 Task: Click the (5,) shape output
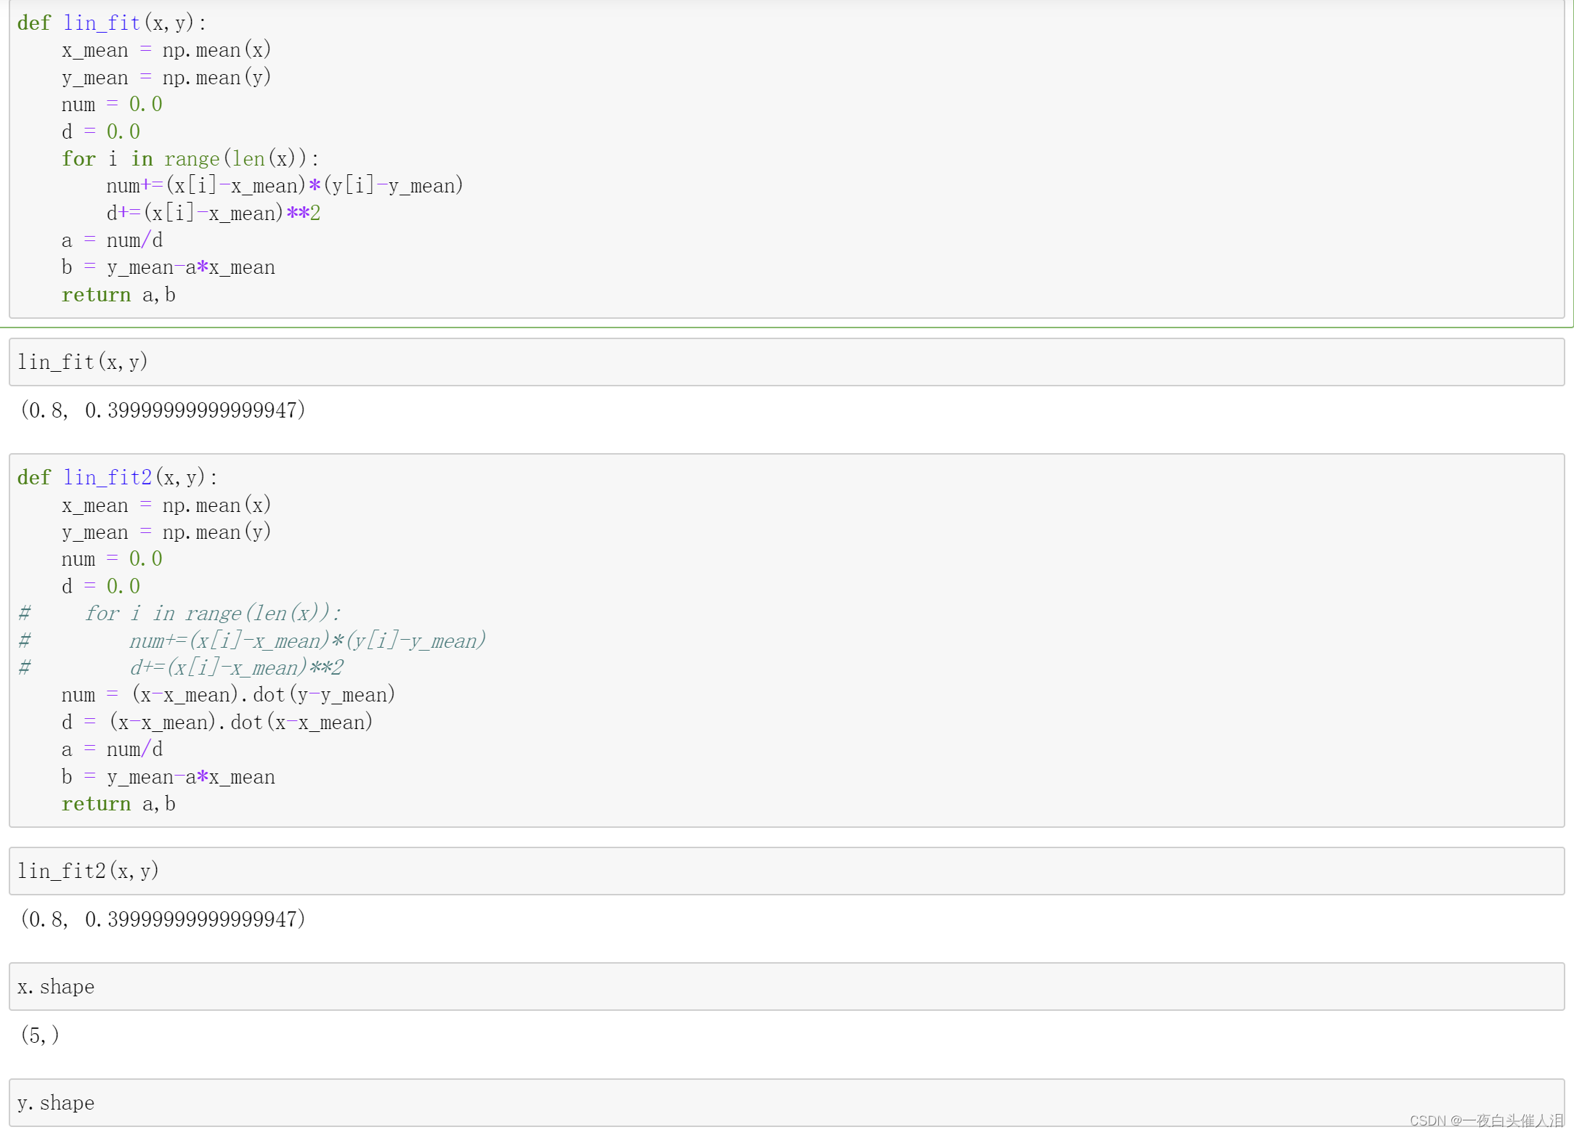(x=40, y=1035)
